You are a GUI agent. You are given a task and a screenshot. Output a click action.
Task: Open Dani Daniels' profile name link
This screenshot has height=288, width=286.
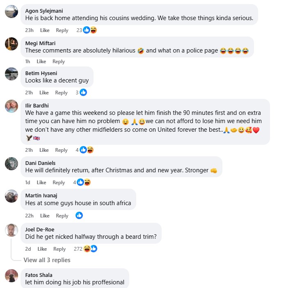point(40,163)
